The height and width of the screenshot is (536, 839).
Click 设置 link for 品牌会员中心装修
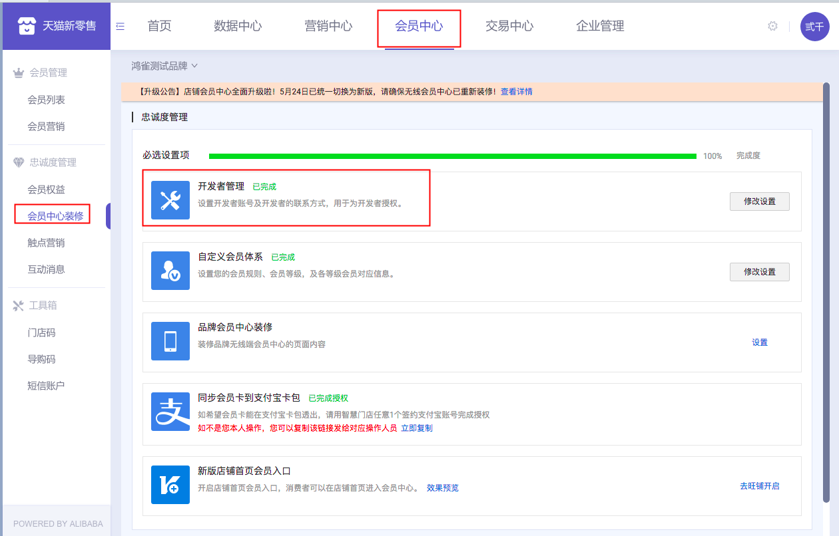click(x=760, y=342)
